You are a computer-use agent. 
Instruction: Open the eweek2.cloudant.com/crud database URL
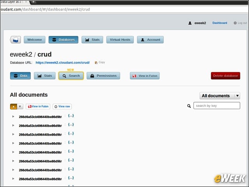[63, 62]
